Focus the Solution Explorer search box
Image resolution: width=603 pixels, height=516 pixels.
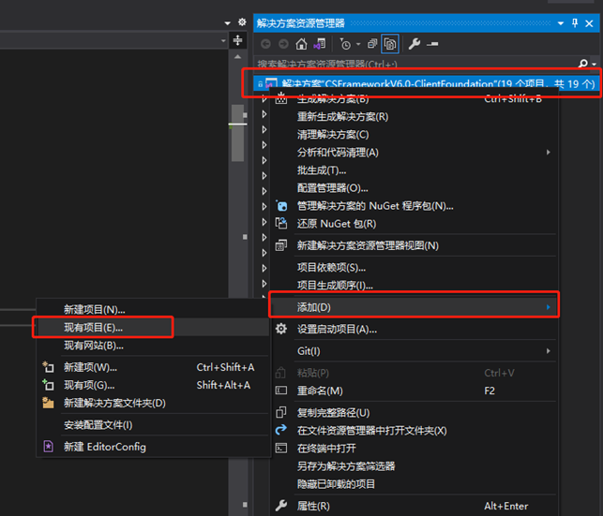coord(415,64)
